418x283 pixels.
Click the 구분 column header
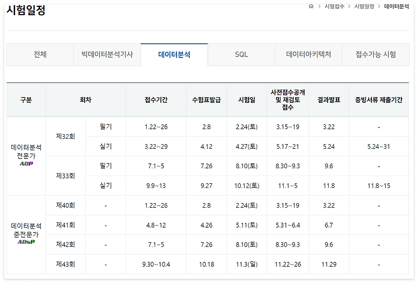[x=26, y=100]
